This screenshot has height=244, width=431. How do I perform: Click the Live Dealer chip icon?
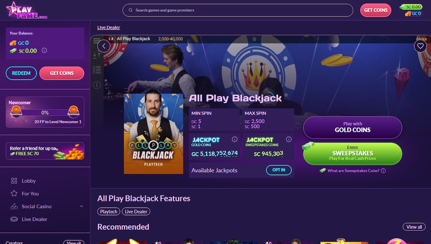(14, 219)
